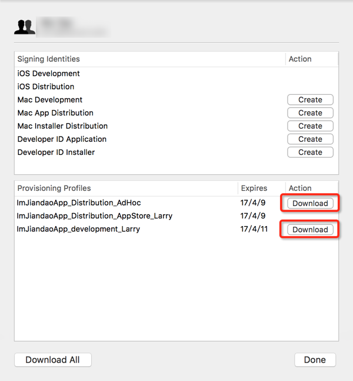The width and height of the screenshot is (353, 381).
Task: Select the ImJiandaoApp_Distribution_AdHoc profile name
Action: click(x=79, y=203)
